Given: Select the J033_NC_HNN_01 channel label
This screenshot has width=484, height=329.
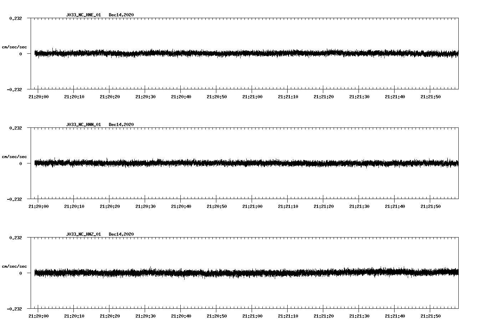Looking at the screenshot, I should (x=83, y=124).
